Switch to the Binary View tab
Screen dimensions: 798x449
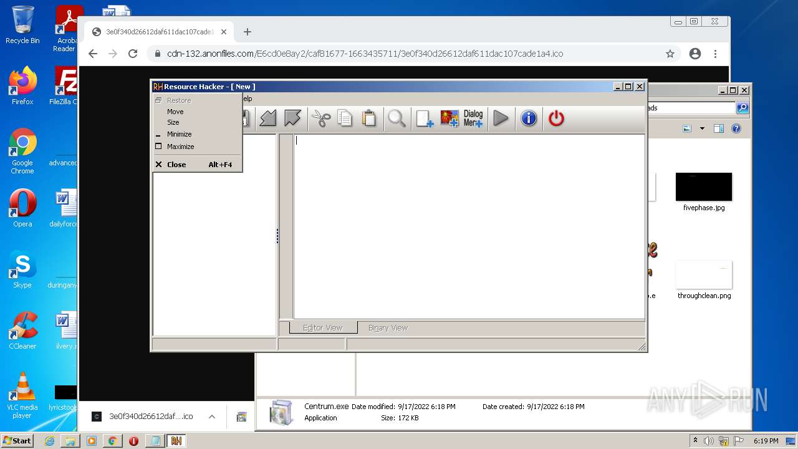tap(388, 327)
